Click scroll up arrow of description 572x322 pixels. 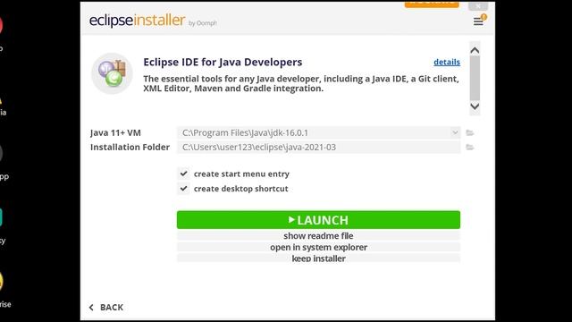[x=475, y=50]
